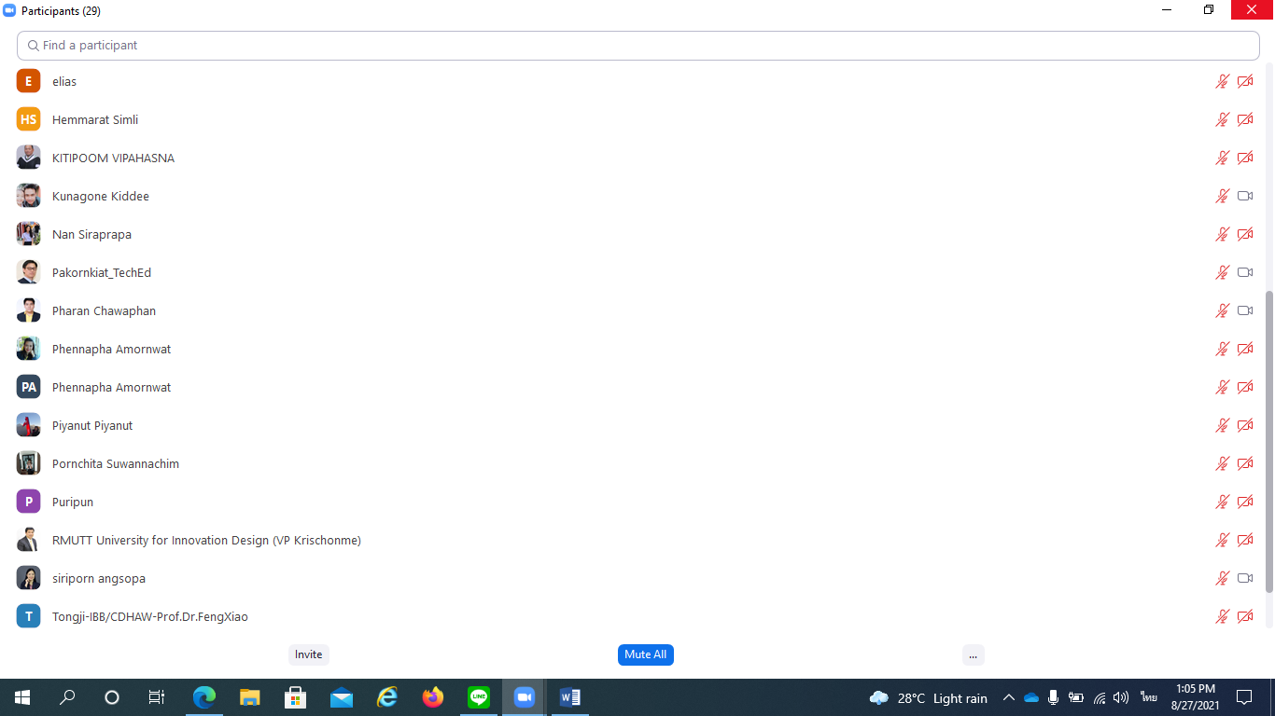Click Piyanut Piyanut's muted microphone icon
The image size is (1275, 716).
[x=1222, y=425]
